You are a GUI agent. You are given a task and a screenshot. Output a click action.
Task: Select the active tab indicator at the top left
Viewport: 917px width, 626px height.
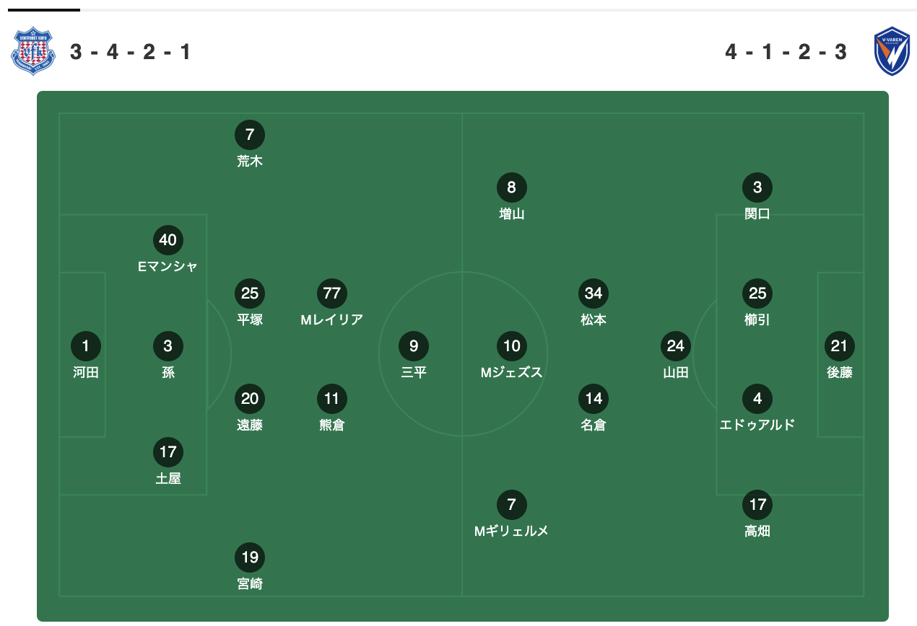point(43,10)
